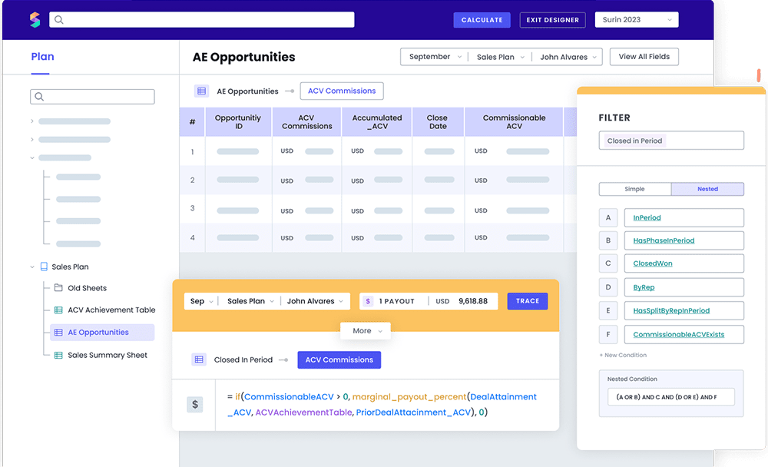Click the grid icon beside AE Opportunities header
The image size is (768, 467).
202,91
